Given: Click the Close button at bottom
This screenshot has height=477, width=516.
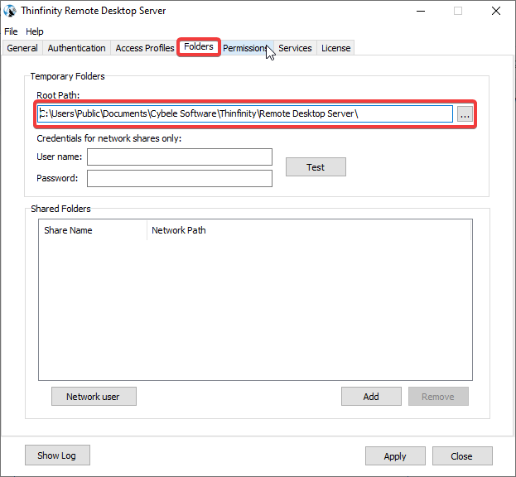Looking at the screenshot, I should coord(462,456).
